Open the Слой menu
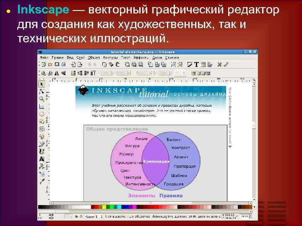Screen dimensions: 302x226 pyautogui.click(x=80, y=57)
